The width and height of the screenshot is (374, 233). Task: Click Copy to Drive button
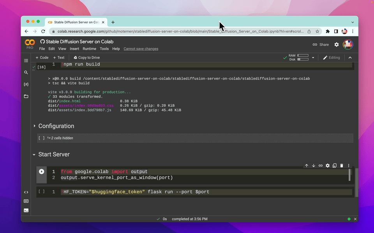(86, 57)
